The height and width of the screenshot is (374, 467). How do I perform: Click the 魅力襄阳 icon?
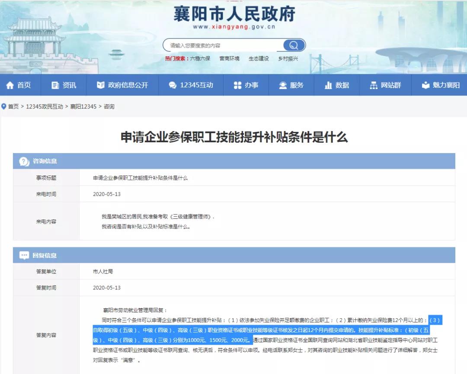pyautogui.click(x=425, y=86)
